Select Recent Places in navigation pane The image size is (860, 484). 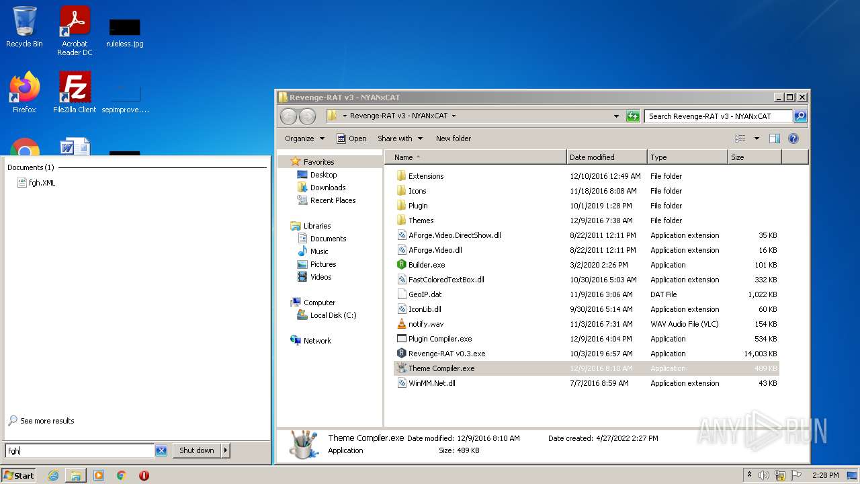click(x=326, y=200)
